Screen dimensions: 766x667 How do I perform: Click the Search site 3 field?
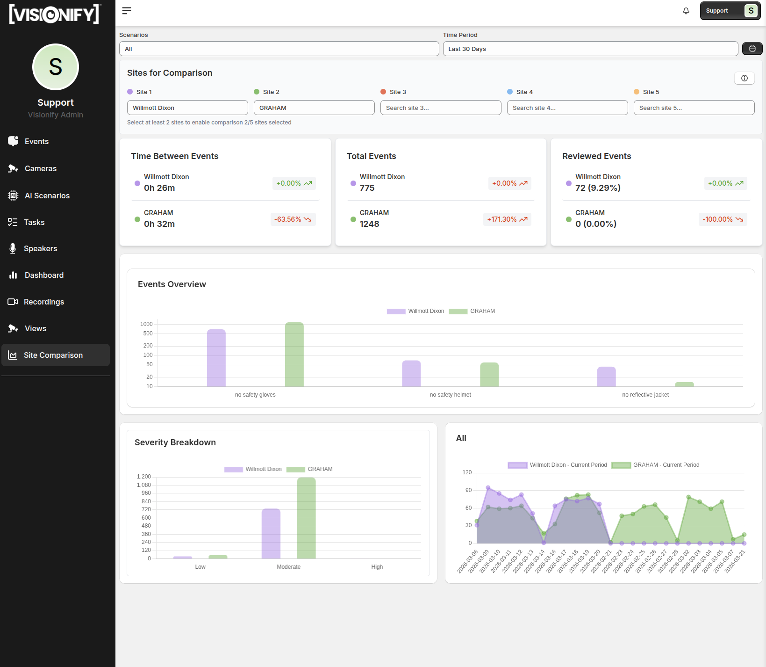click(x=441, y=108)
